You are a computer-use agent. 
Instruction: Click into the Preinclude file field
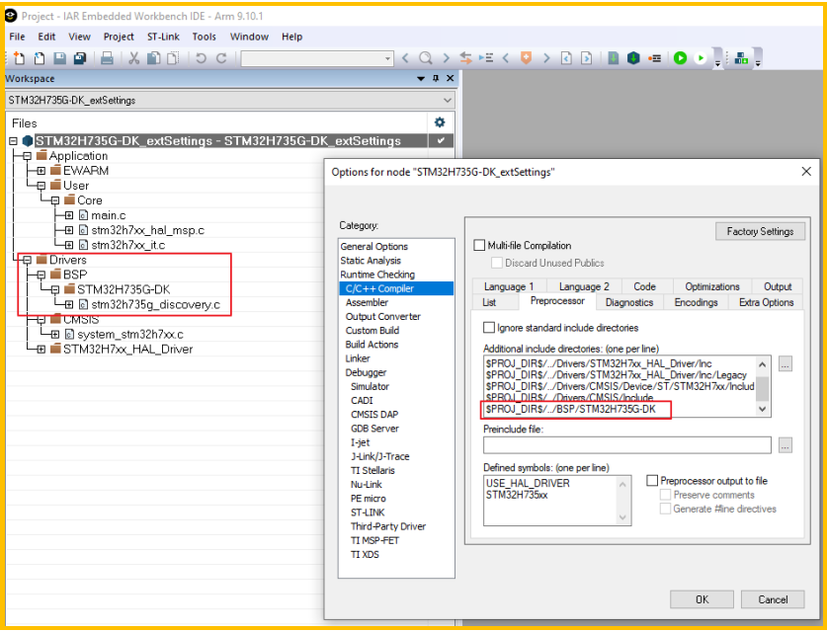627,445
